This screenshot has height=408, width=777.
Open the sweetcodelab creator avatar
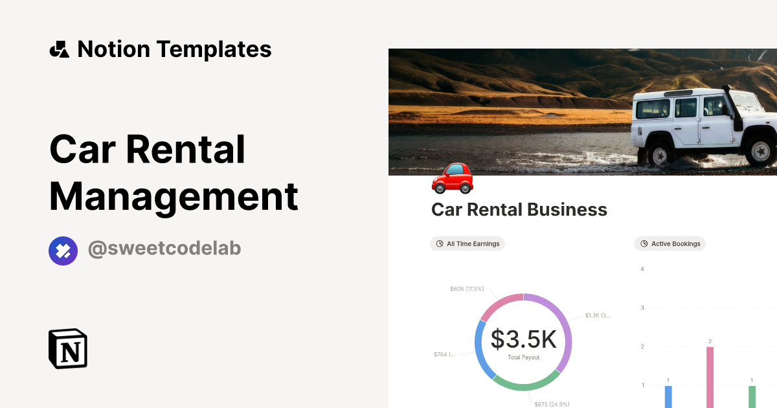[63, 250]
